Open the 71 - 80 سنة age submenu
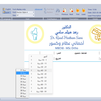The height and width of the screenshot is (101, 101). [41, 85]
